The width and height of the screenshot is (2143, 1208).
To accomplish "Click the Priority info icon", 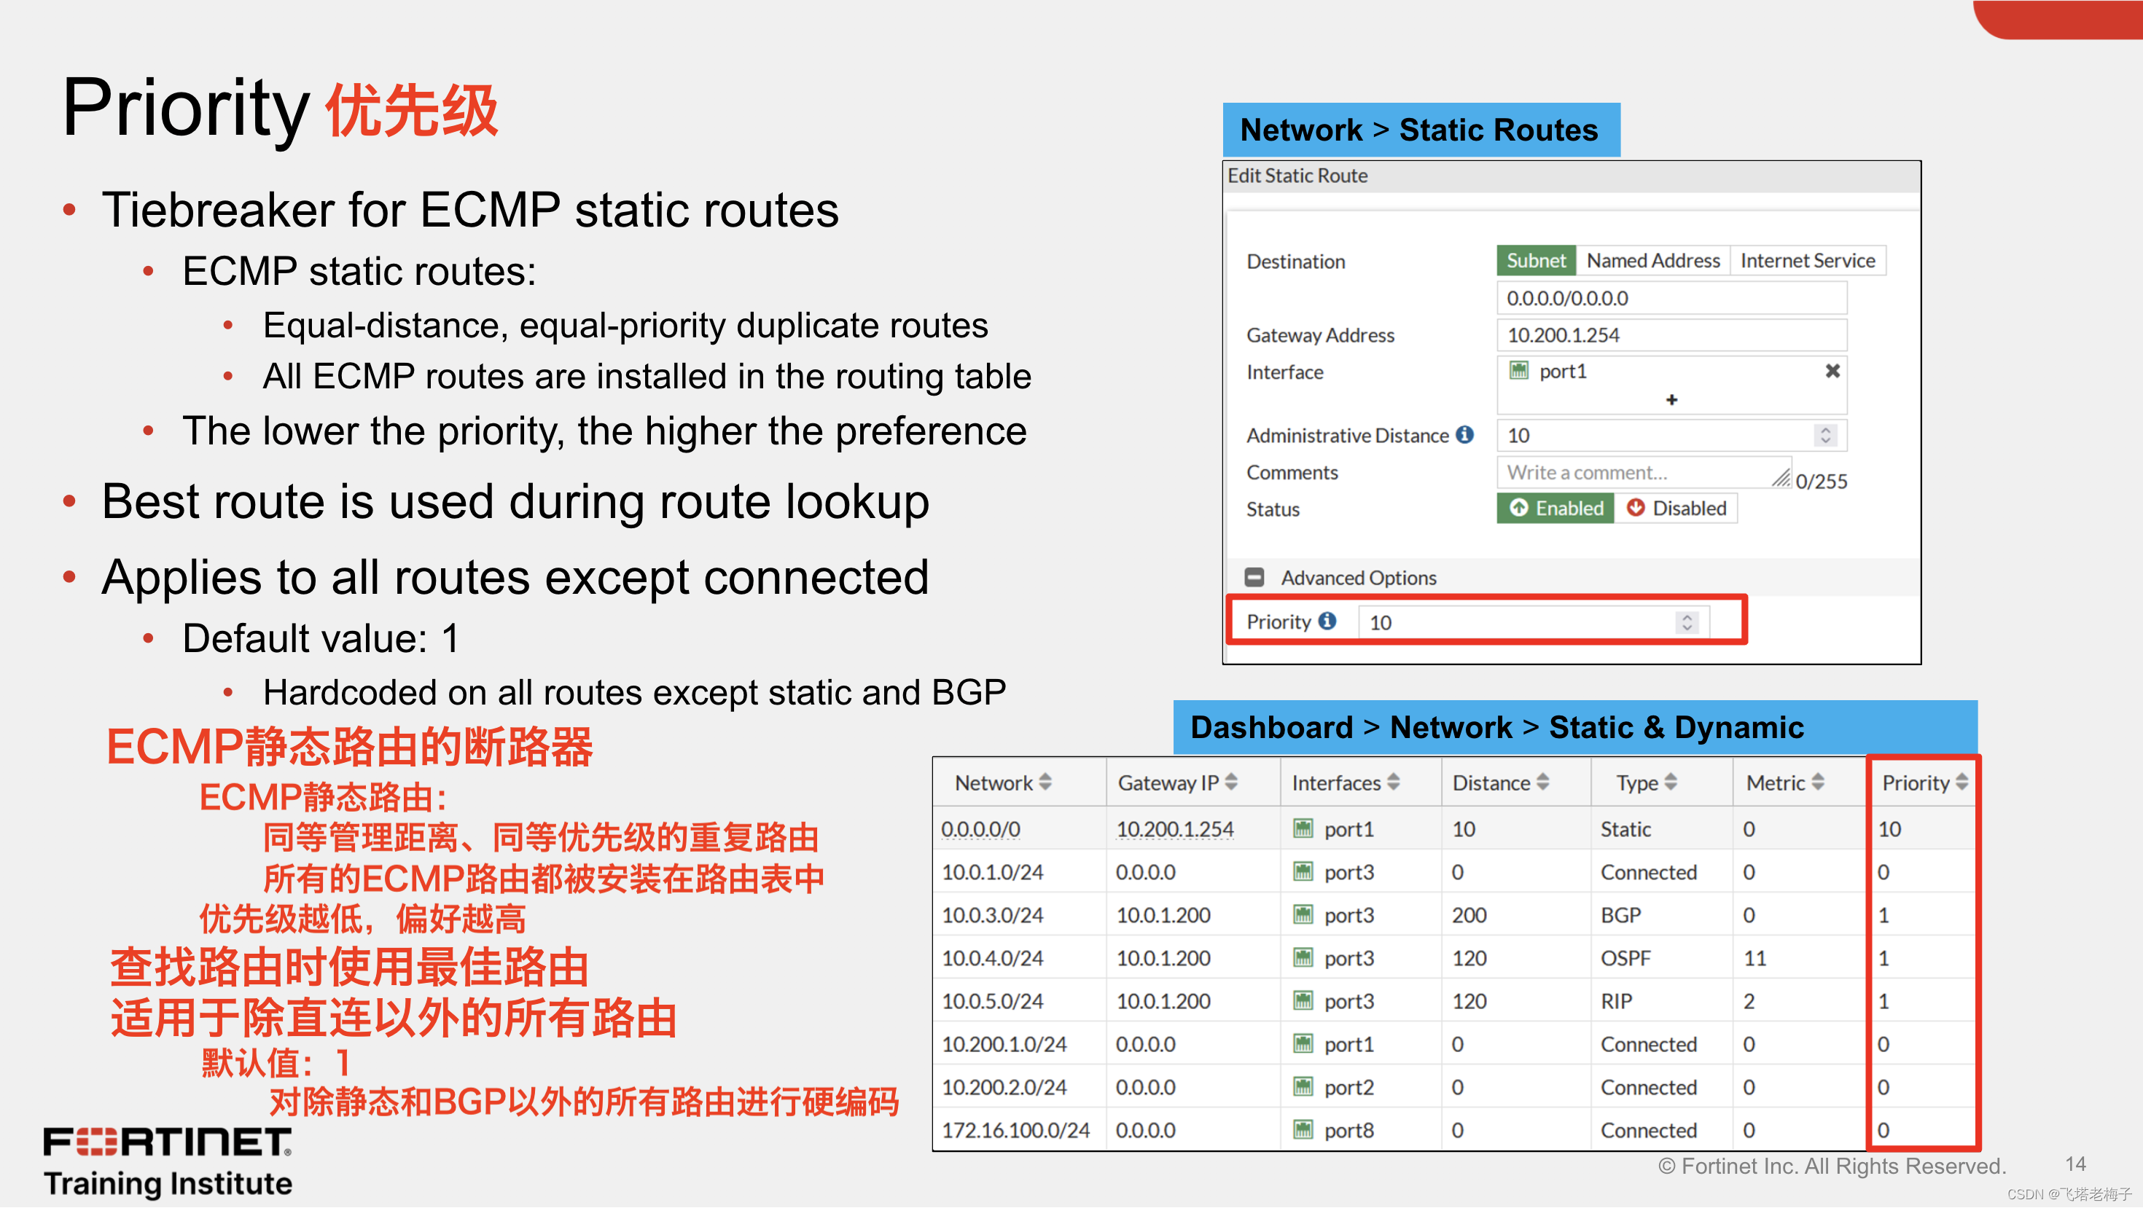I will 1328,621.
